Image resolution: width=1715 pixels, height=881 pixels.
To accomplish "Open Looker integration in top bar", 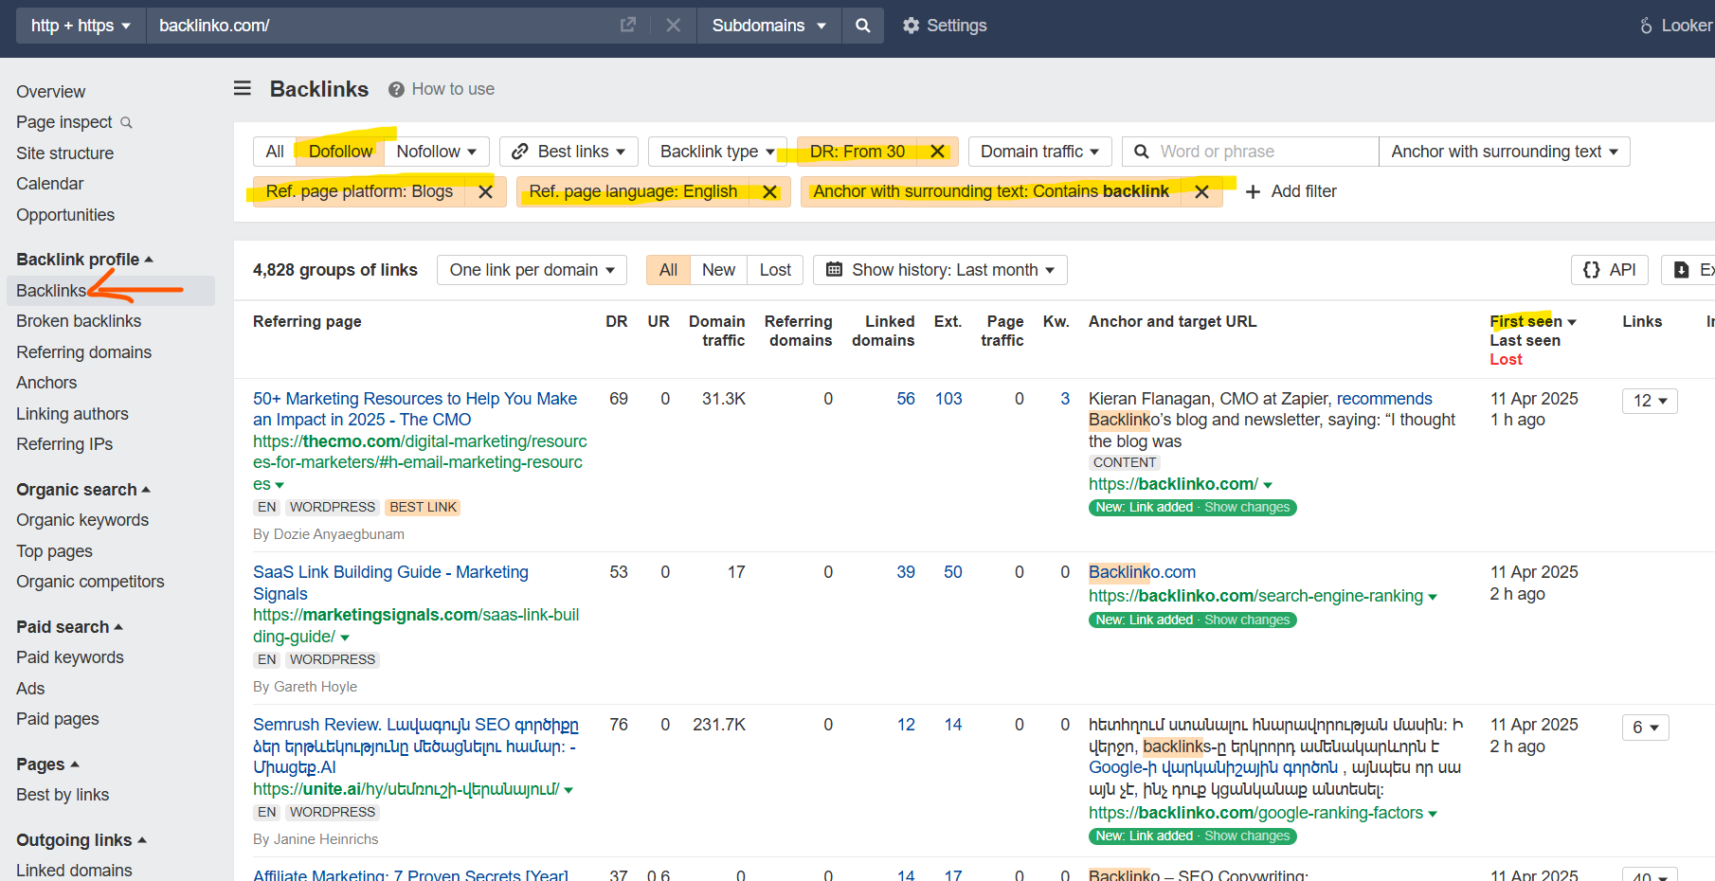I will [x=1675, y=26].
